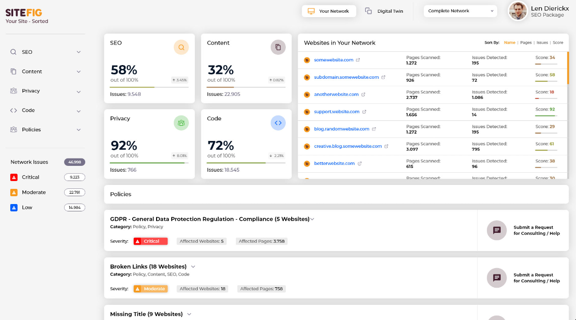The width and height of the screenshot is (576, 320).
Task: Expand the Broken Links policy section
Action: [193, 267]
